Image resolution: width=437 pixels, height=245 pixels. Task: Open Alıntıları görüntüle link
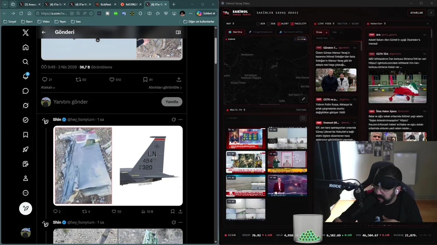coord(165,87)
